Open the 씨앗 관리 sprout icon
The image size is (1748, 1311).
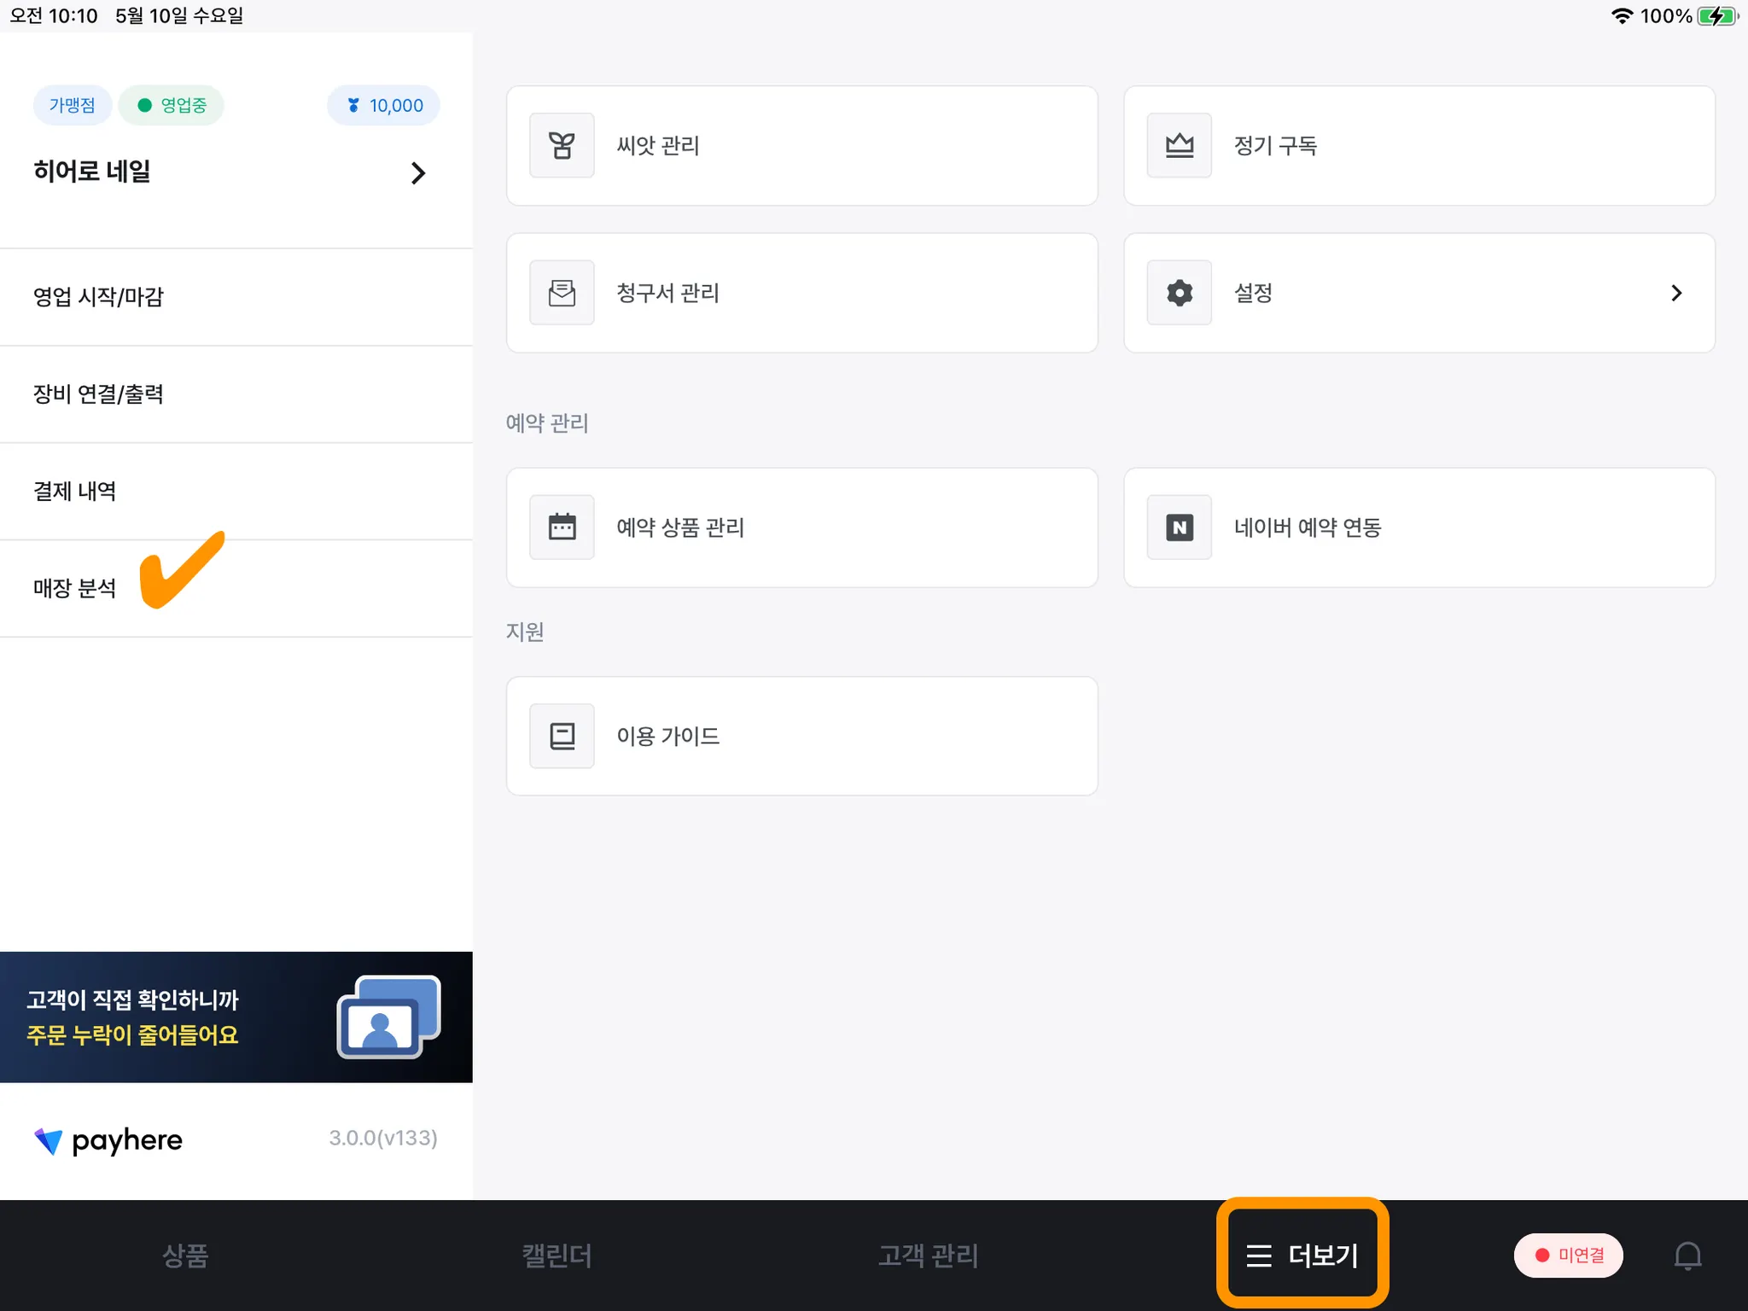pos(562,146)
